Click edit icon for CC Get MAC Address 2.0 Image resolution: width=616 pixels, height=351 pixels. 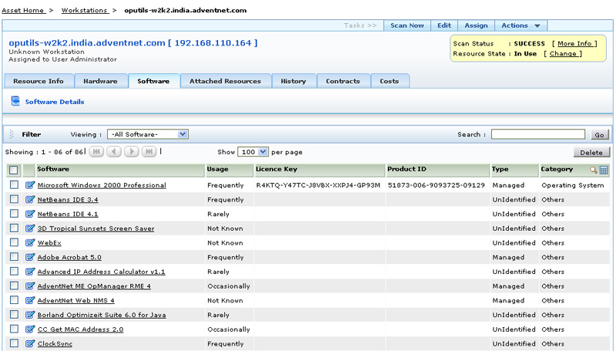(30, 329)
